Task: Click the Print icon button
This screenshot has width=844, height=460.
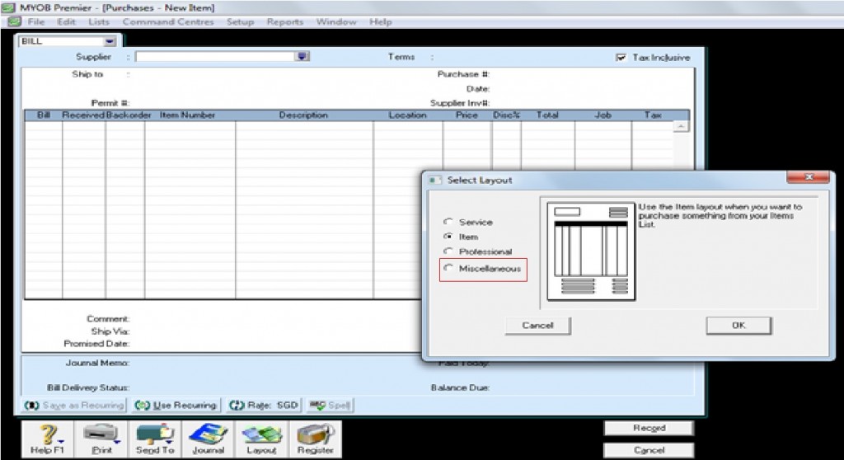Action: click(x=101, y=439)
